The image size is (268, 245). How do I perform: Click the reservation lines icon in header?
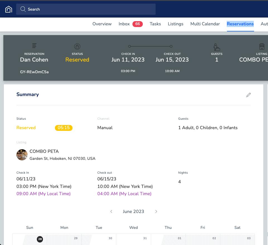point(34,46)
